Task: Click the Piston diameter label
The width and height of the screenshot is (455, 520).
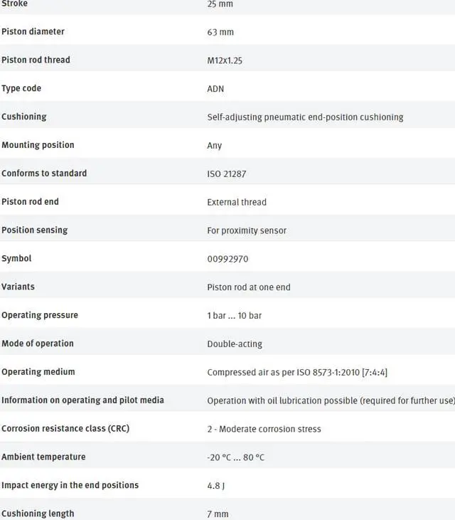Action: pos(33,31)
